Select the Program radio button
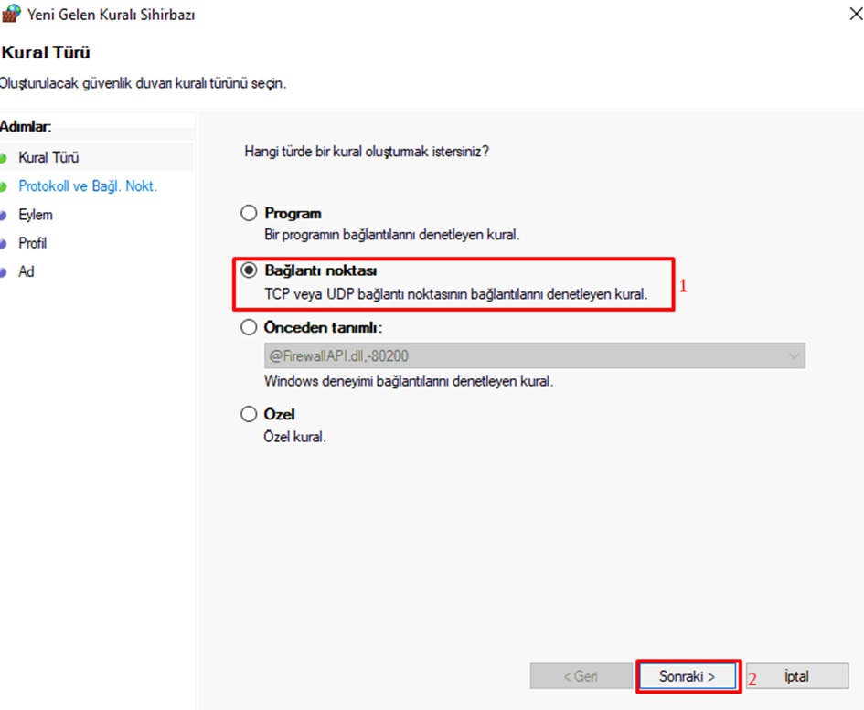 point(249,213)
